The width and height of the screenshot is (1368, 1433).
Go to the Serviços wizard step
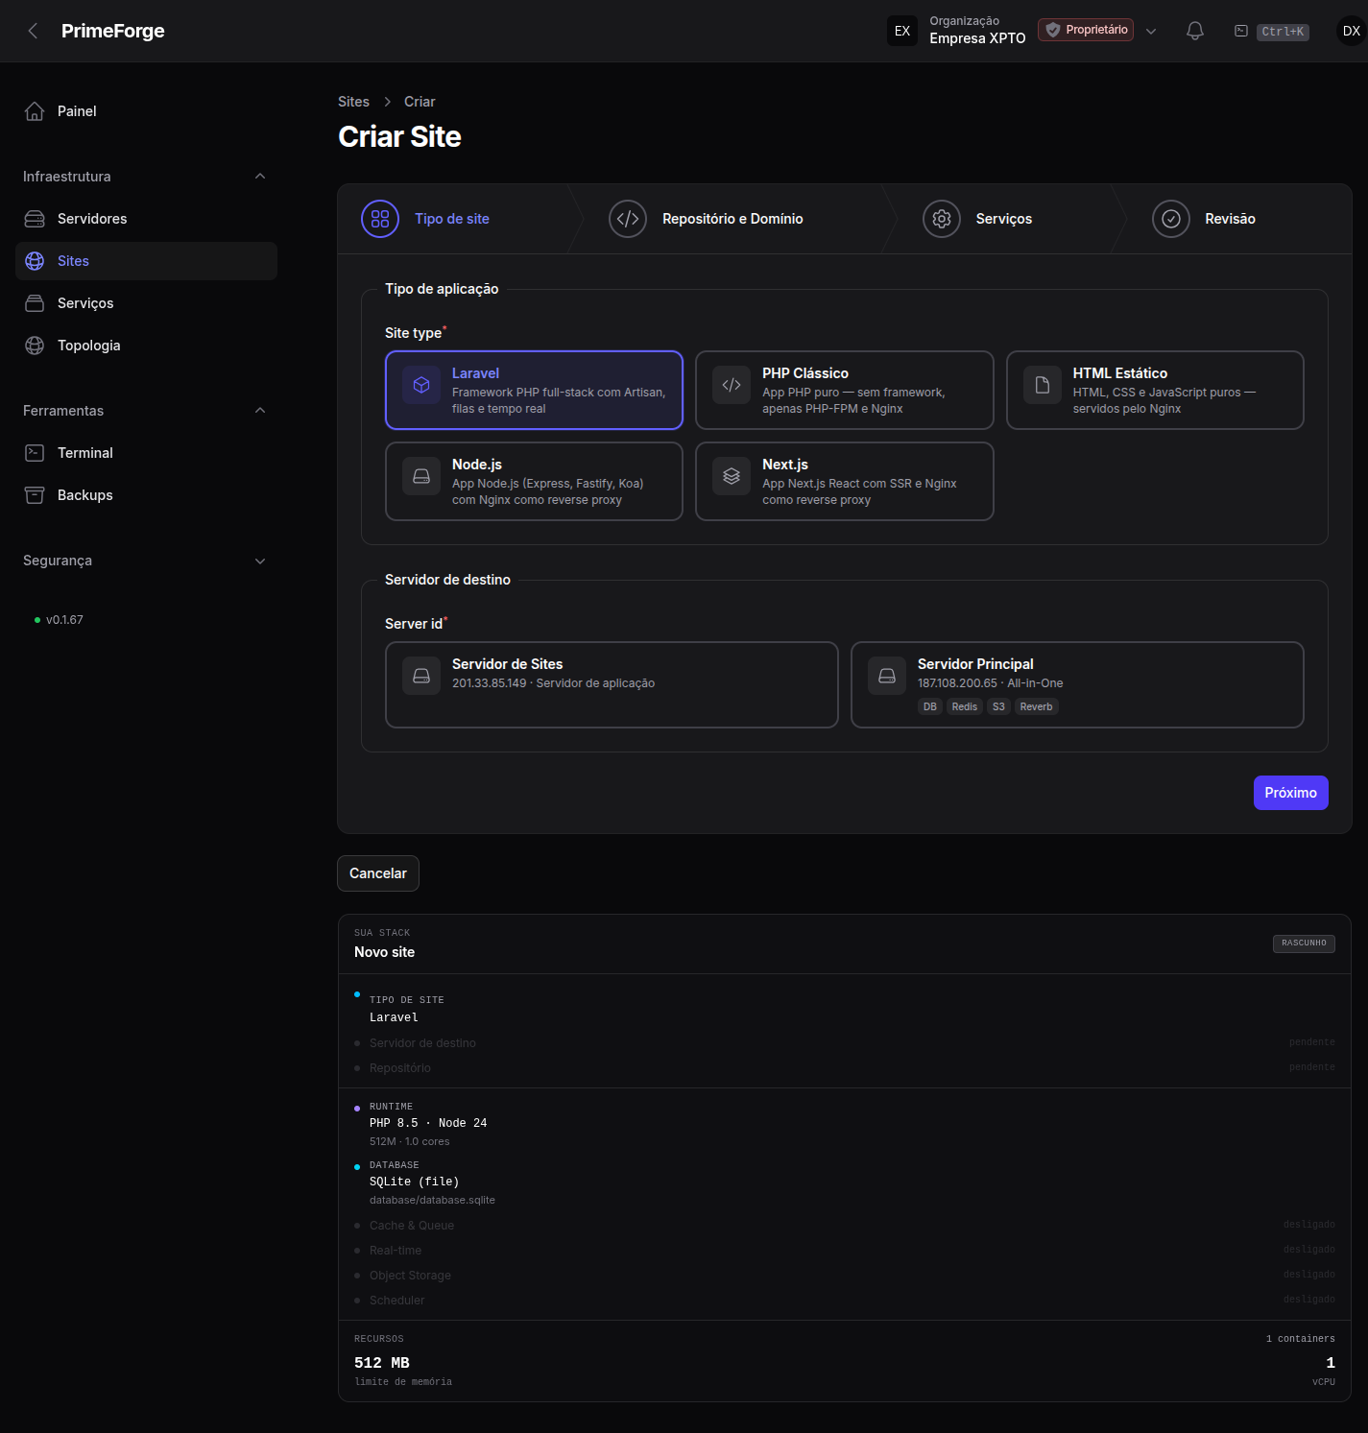[1003, 219]
